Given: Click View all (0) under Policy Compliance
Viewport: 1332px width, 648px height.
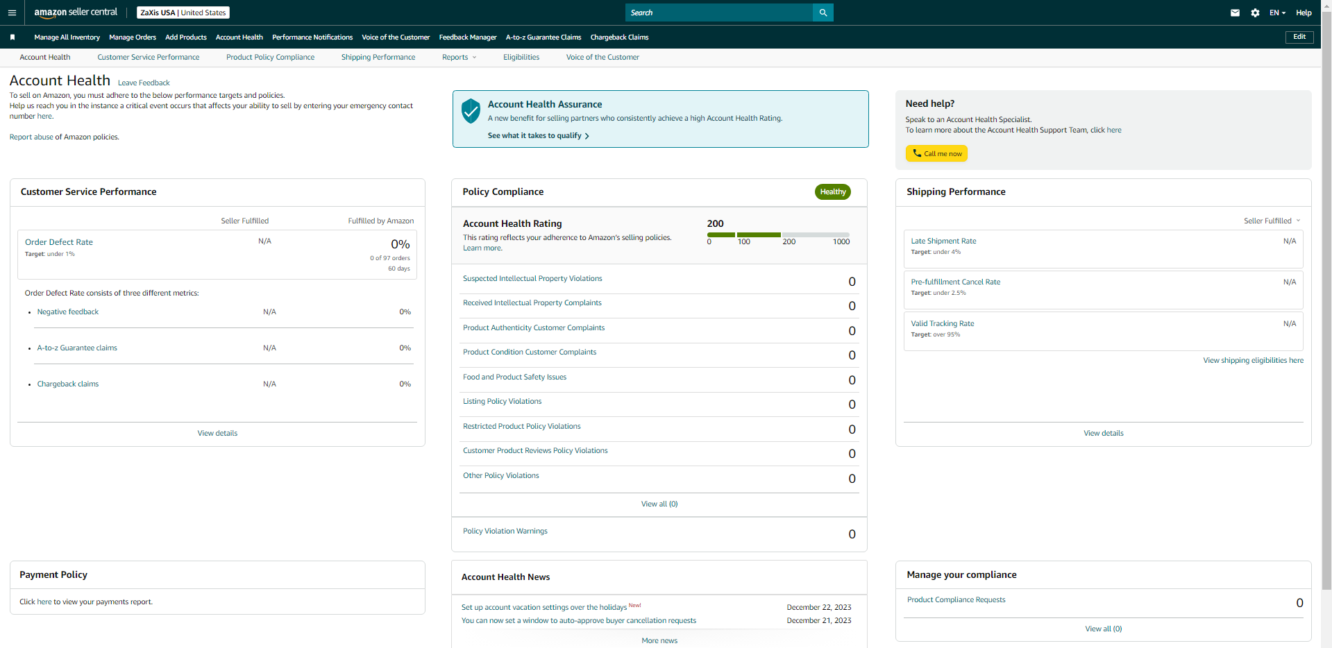Looking at the screenshot, I should (x=659, y=504).
